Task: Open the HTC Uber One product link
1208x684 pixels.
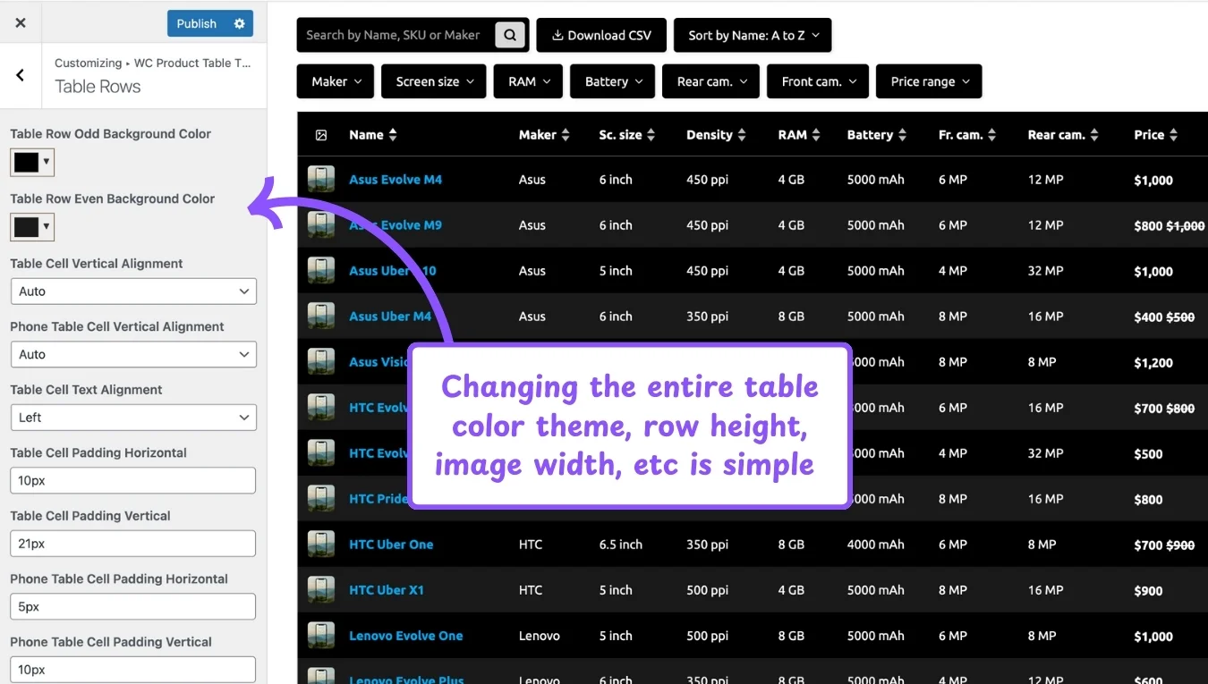Action: point(391,544)
